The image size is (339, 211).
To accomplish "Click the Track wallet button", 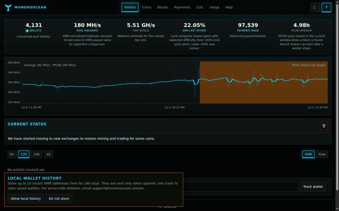I will tap(313, 187).
